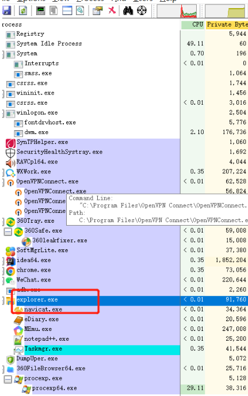Open the CPU usage mini graph

click(x=177, y=11)
